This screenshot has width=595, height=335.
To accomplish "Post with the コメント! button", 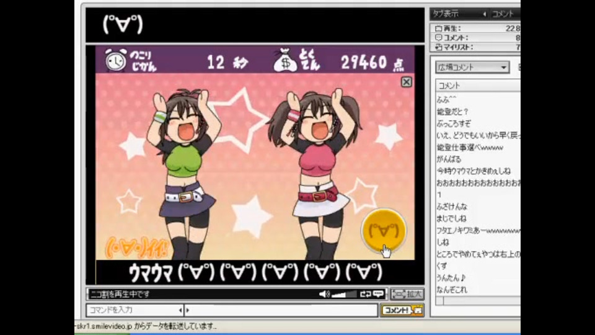I will pos(402,310).
